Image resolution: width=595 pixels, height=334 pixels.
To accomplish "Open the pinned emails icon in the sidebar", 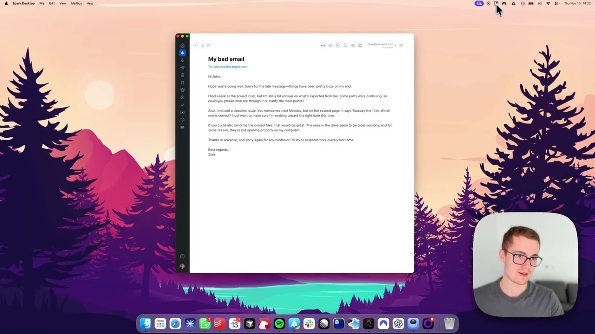I will [x=182, y=60].
